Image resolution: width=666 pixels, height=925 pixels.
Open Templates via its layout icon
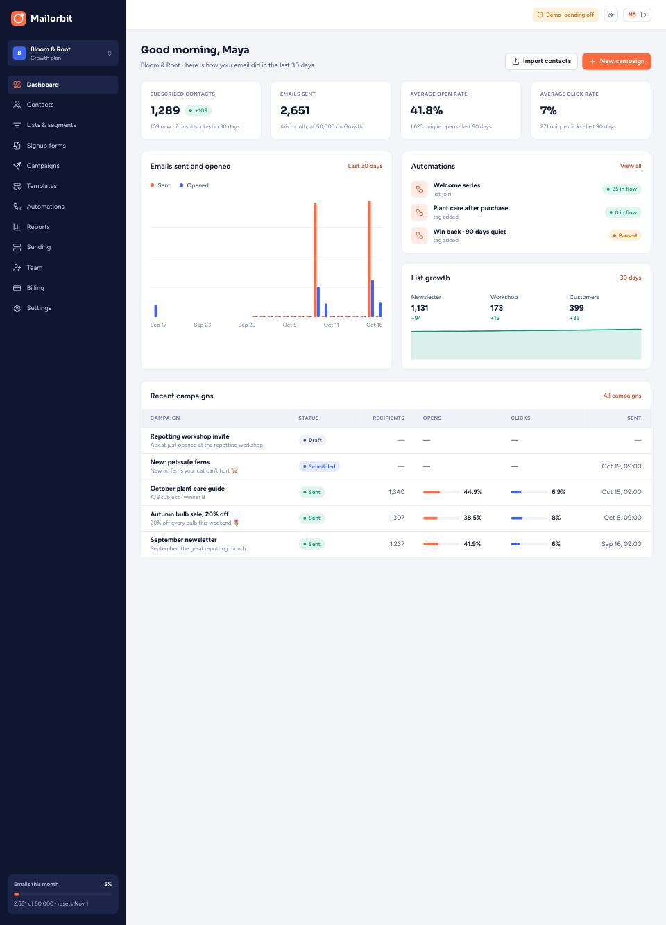point(17,186)
